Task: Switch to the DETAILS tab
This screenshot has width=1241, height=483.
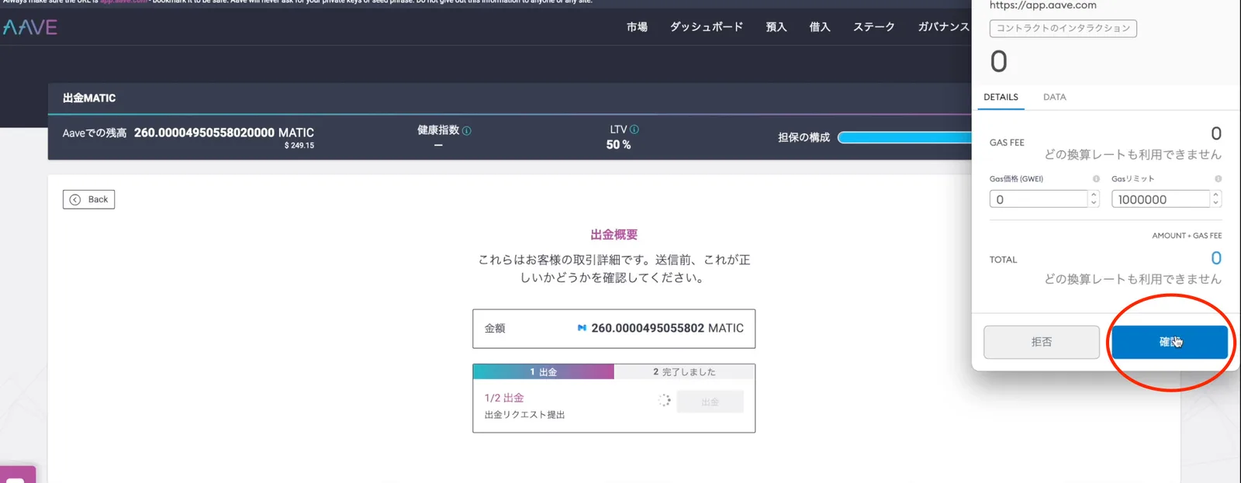Action: 1001,97
